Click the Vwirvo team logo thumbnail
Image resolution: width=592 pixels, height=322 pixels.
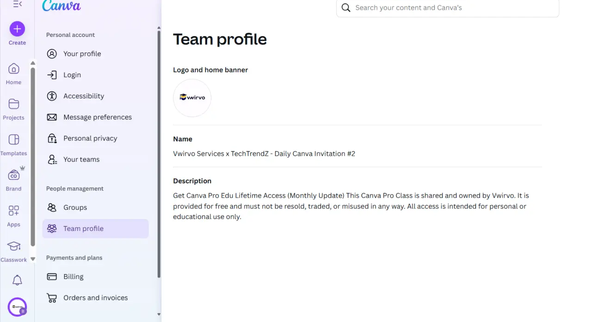[192, 98]
